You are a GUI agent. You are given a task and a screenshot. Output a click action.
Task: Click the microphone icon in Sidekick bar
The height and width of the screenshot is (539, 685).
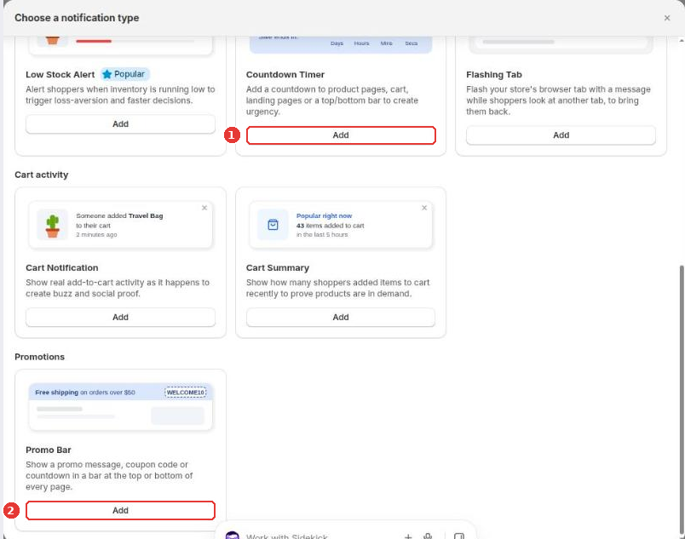(x=428, y=536)
